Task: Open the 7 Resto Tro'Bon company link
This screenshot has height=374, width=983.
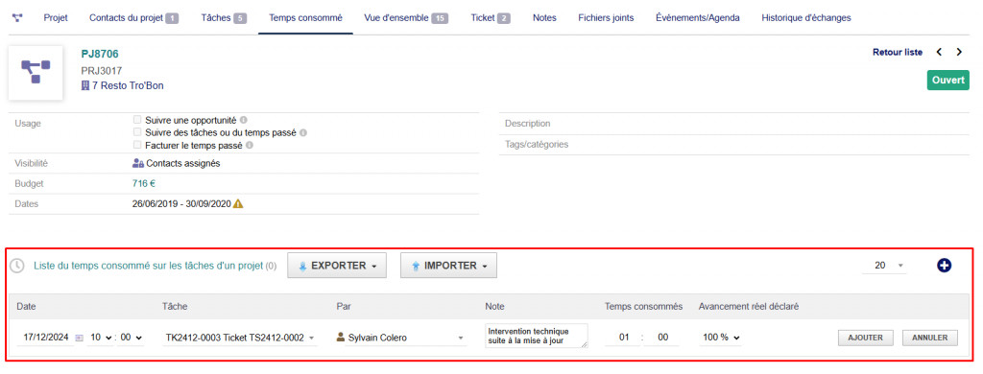Action: coord(123,85)
